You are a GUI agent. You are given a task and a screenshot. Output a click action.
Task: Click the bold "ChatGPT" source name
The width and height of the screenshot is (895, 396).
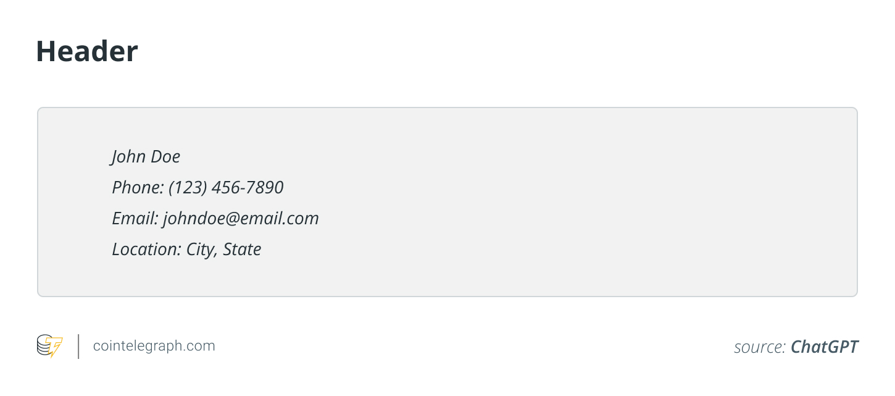tap(824, 347)
